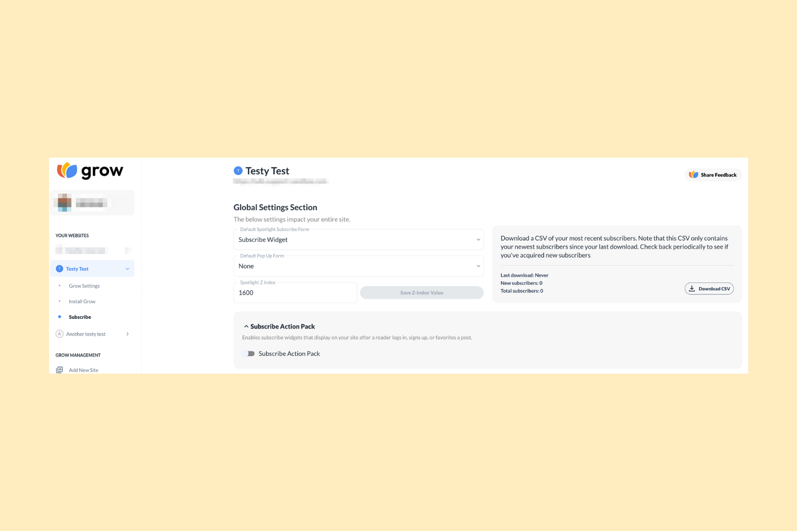Click the Download CSV button

point(709,288)
